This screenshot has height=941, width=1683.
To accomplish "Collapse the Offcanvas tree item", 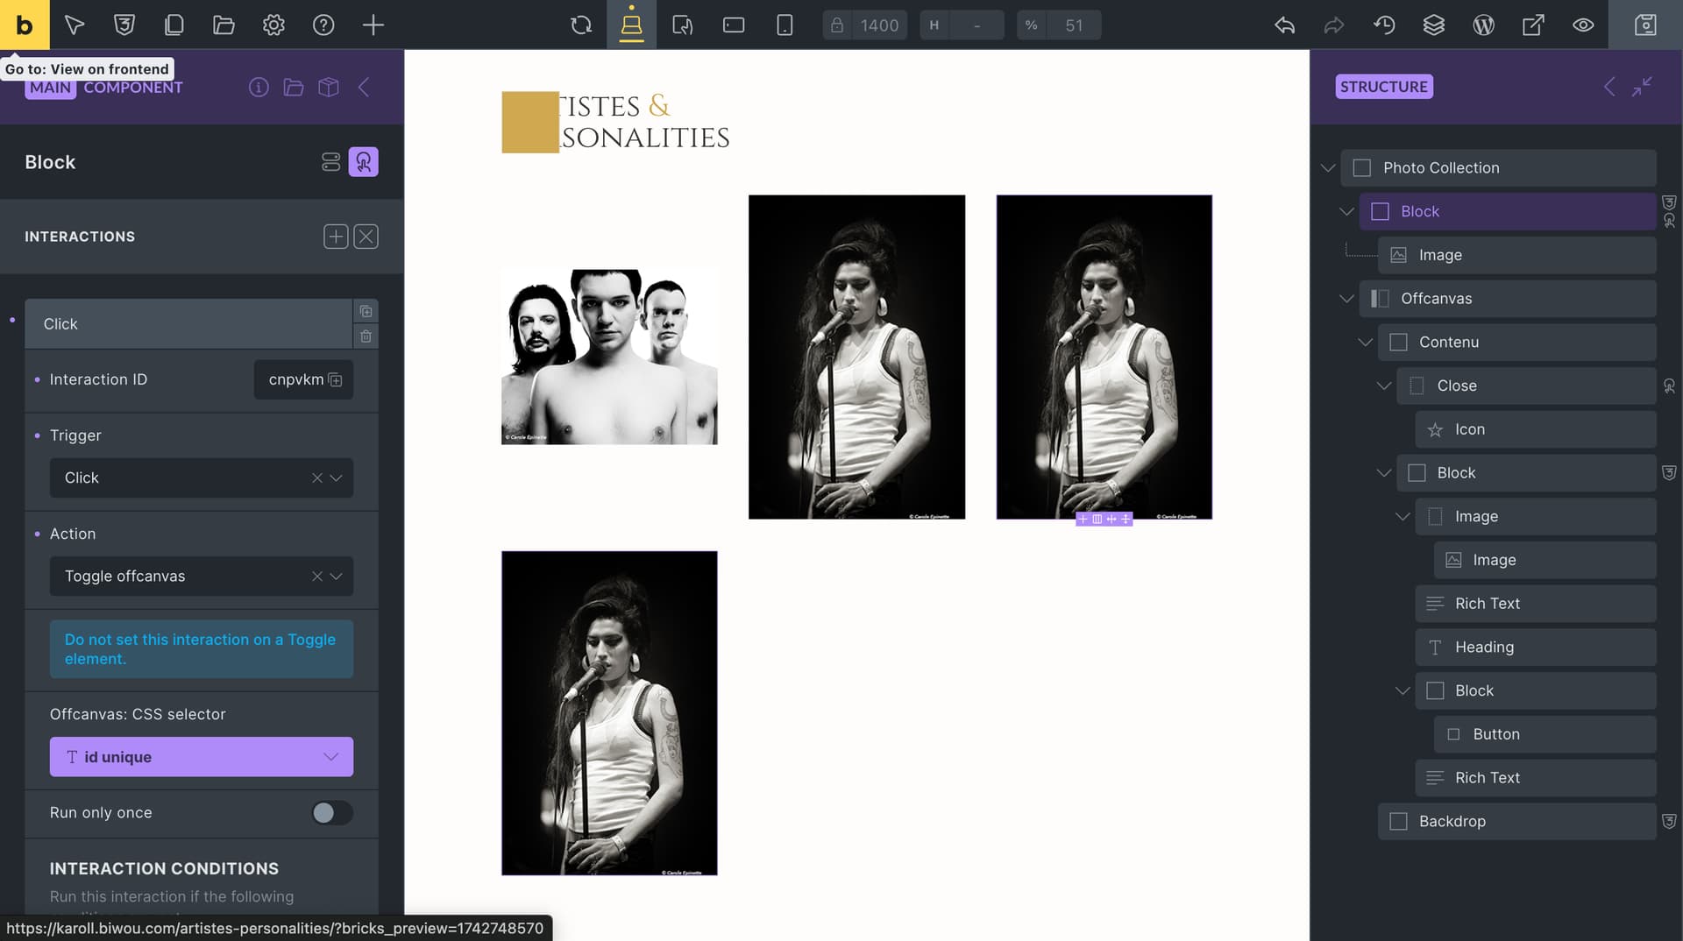I will pos(1346,299).
